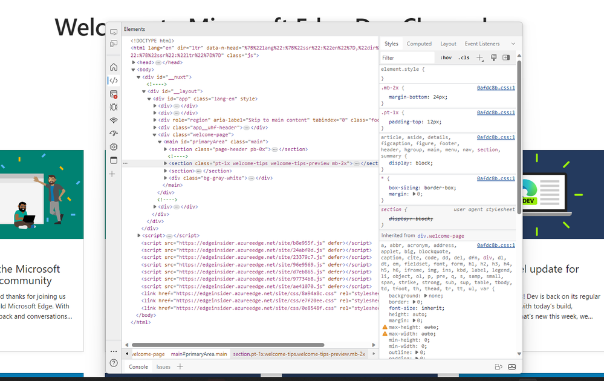Click the breadcrumb scroll-right arrow
This screenshot has width=604, height=381.
[x=374, y=354]
